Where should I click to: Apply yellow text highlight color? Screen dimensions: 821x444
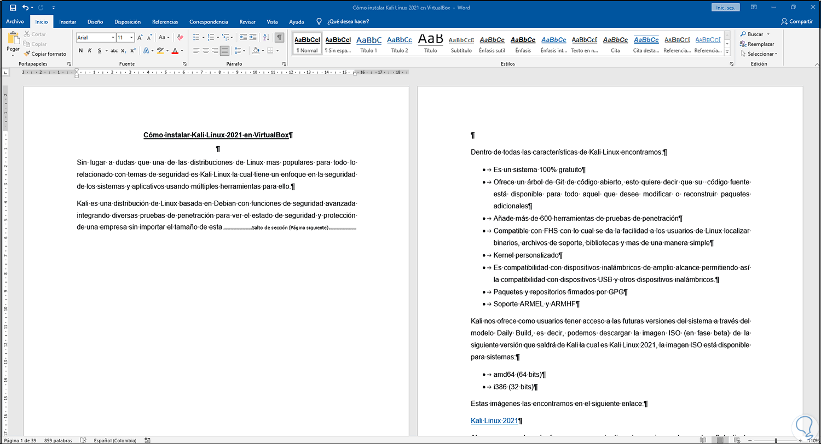(x=160, y=51)
